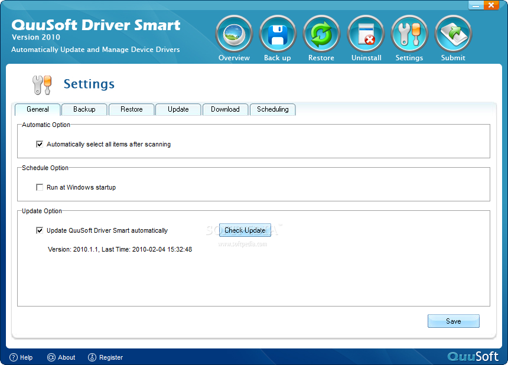Open the Help link text

[26, 357]
